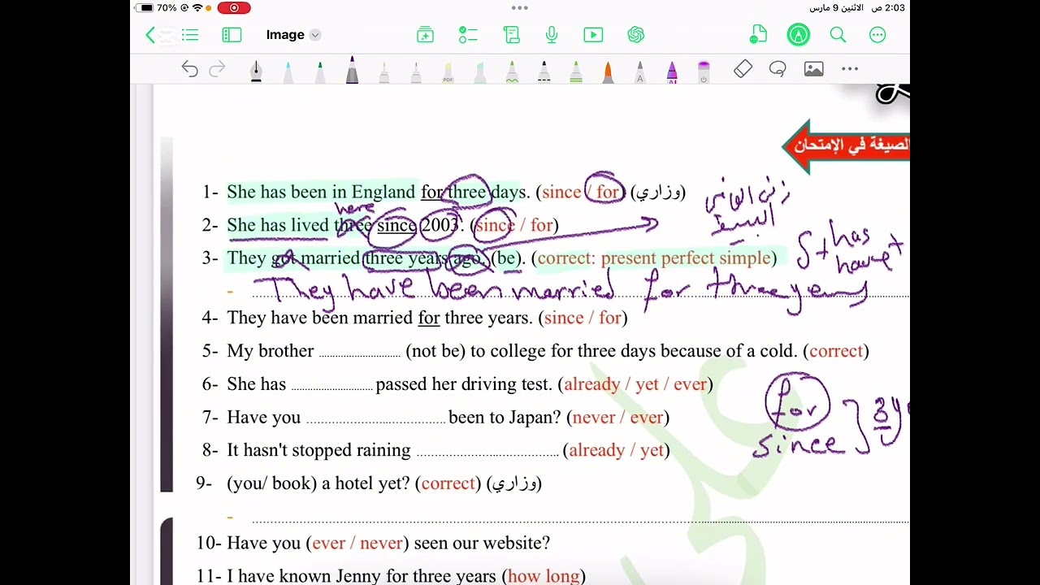This screenshot has height=585, width=1040.
Task: Open the AI assistant knot icon
Action: point(635,35)
